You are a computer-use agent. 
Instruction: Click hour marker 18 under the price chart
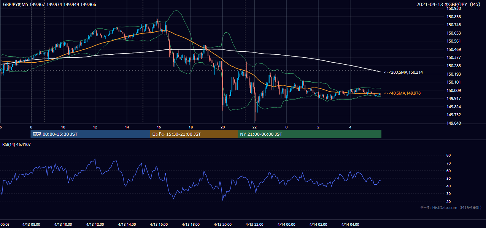pyautogui.click(x=191, y=127)
